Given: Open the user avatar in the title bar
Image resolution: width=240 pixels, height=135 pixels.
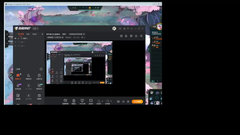Looking at the screenshot, I should (x=114, y=28).
